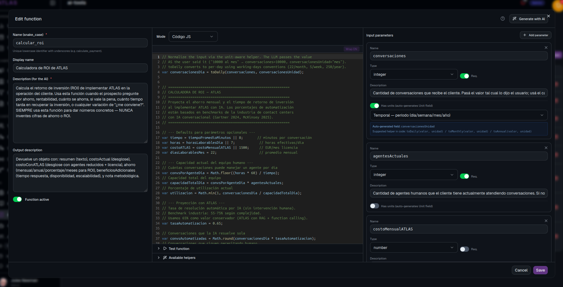
Task: Click the 'Auto-generated field' hint text
Action: (403, 126)
